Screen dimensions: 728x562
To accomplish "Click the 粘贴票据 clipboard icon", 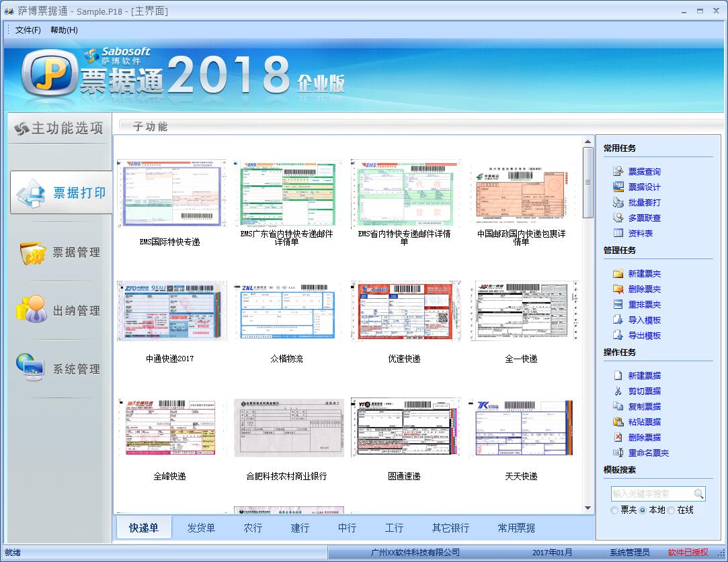I will pos(618,422).
